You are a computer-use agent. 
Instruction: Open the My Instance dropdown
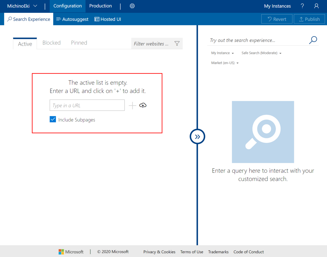(222, 53)
